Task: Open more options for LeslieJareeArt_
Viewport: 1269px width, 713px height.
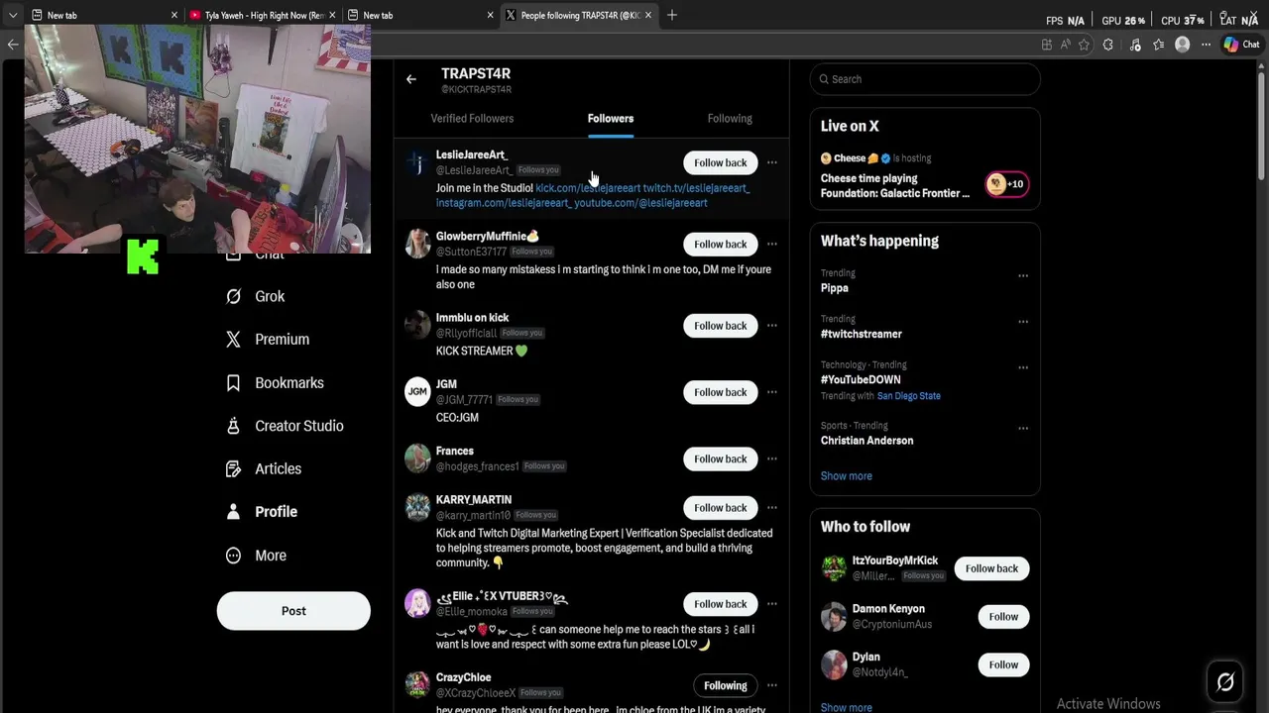Action: (x=772, y=162)
